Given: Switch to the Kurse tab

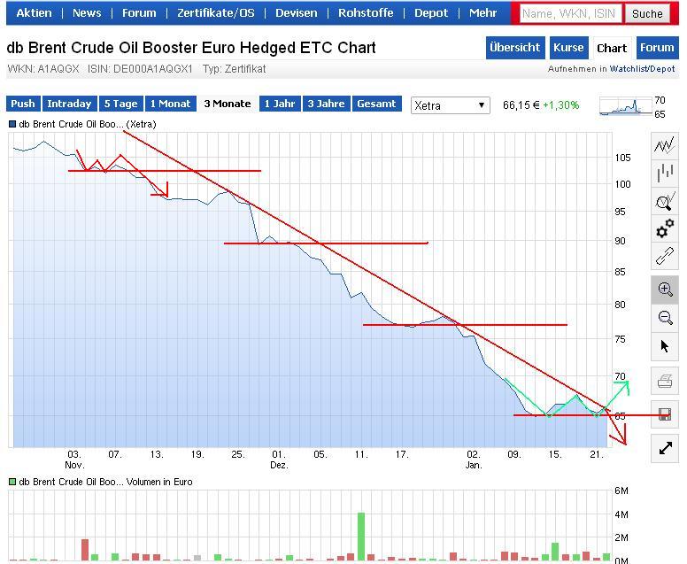Looking at the screenshot, I should [x=567, y=48].
